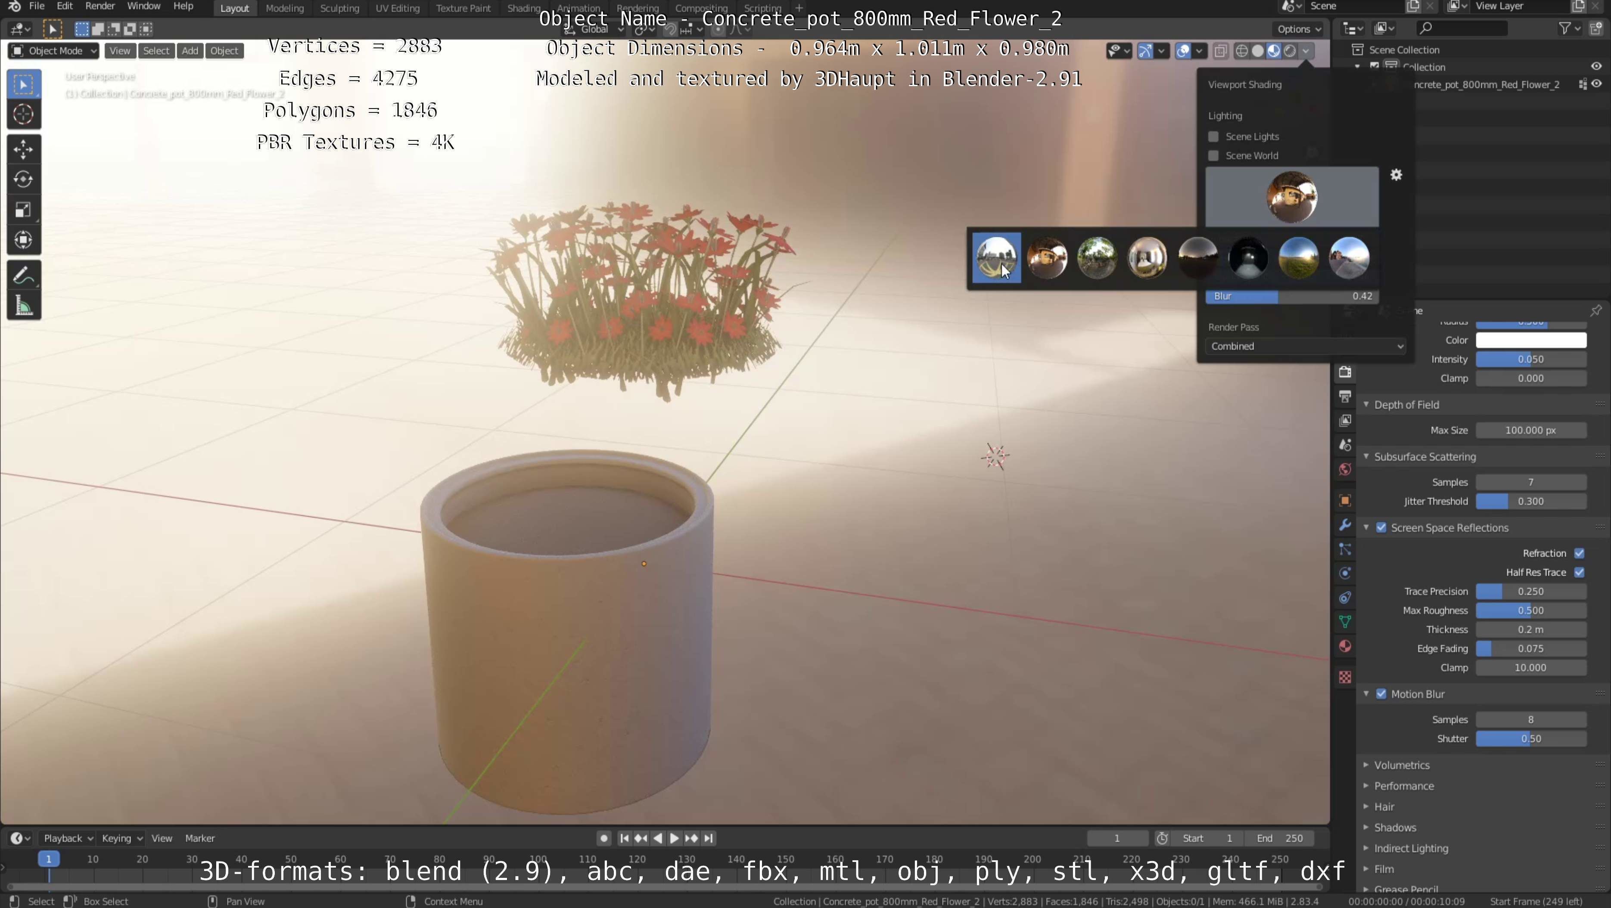Viewport: 1611px width, 908px height.
Task: Uncheck the Refraction option
Action: [1579, 554]
